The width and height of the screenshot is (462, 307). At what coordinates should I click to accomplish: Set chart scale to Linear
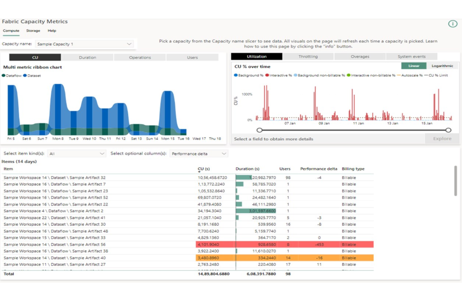(x=414, y=66)
